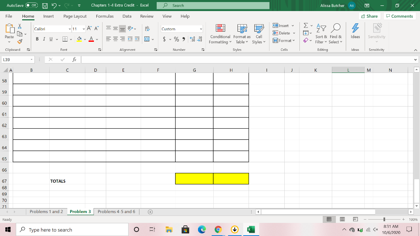Click the Borders icon

pyautogui.click(x=65, y=39)
